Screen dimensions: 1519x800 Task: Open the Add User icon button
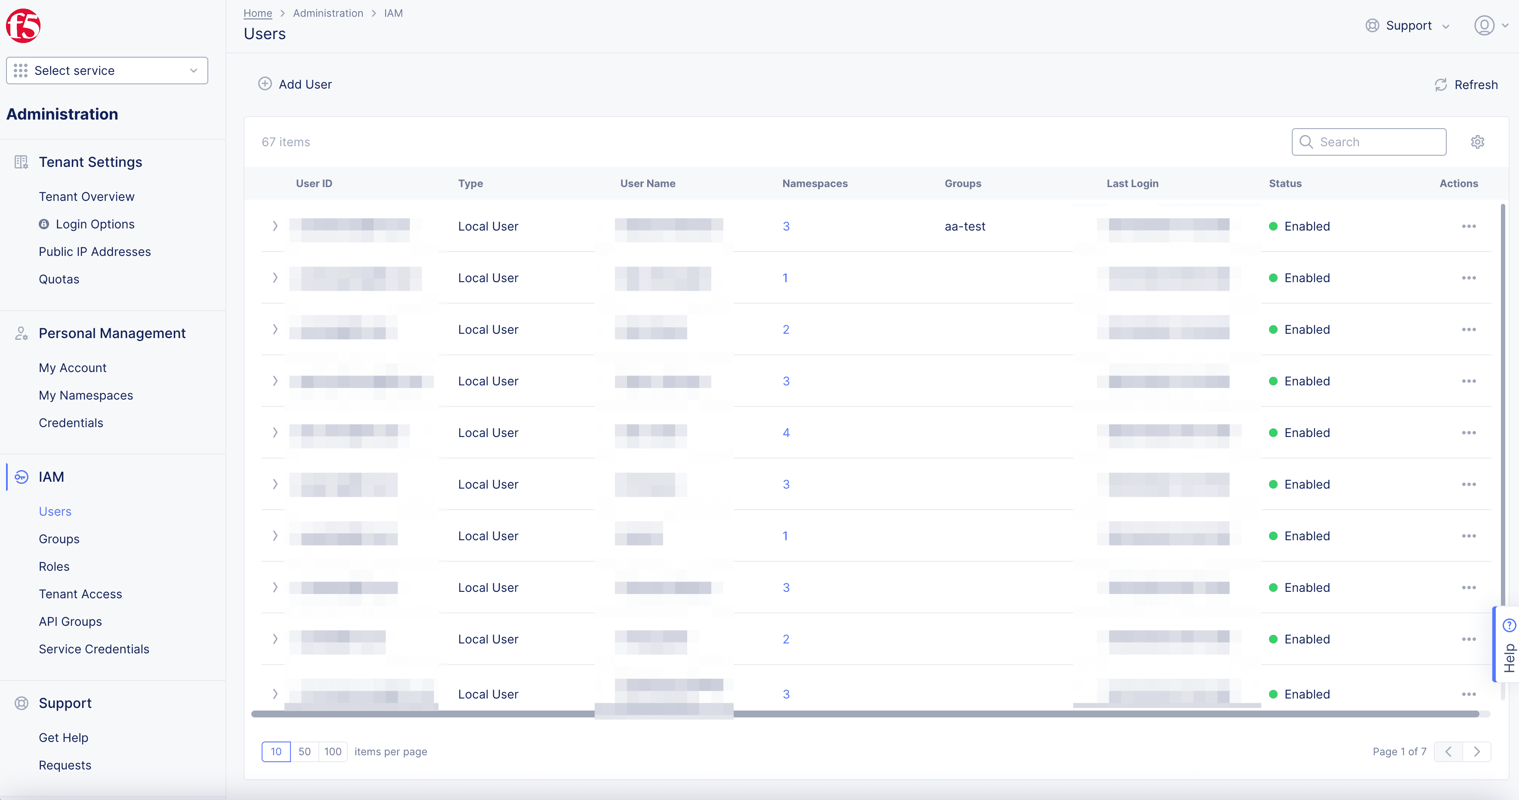(x=264, y=84)
